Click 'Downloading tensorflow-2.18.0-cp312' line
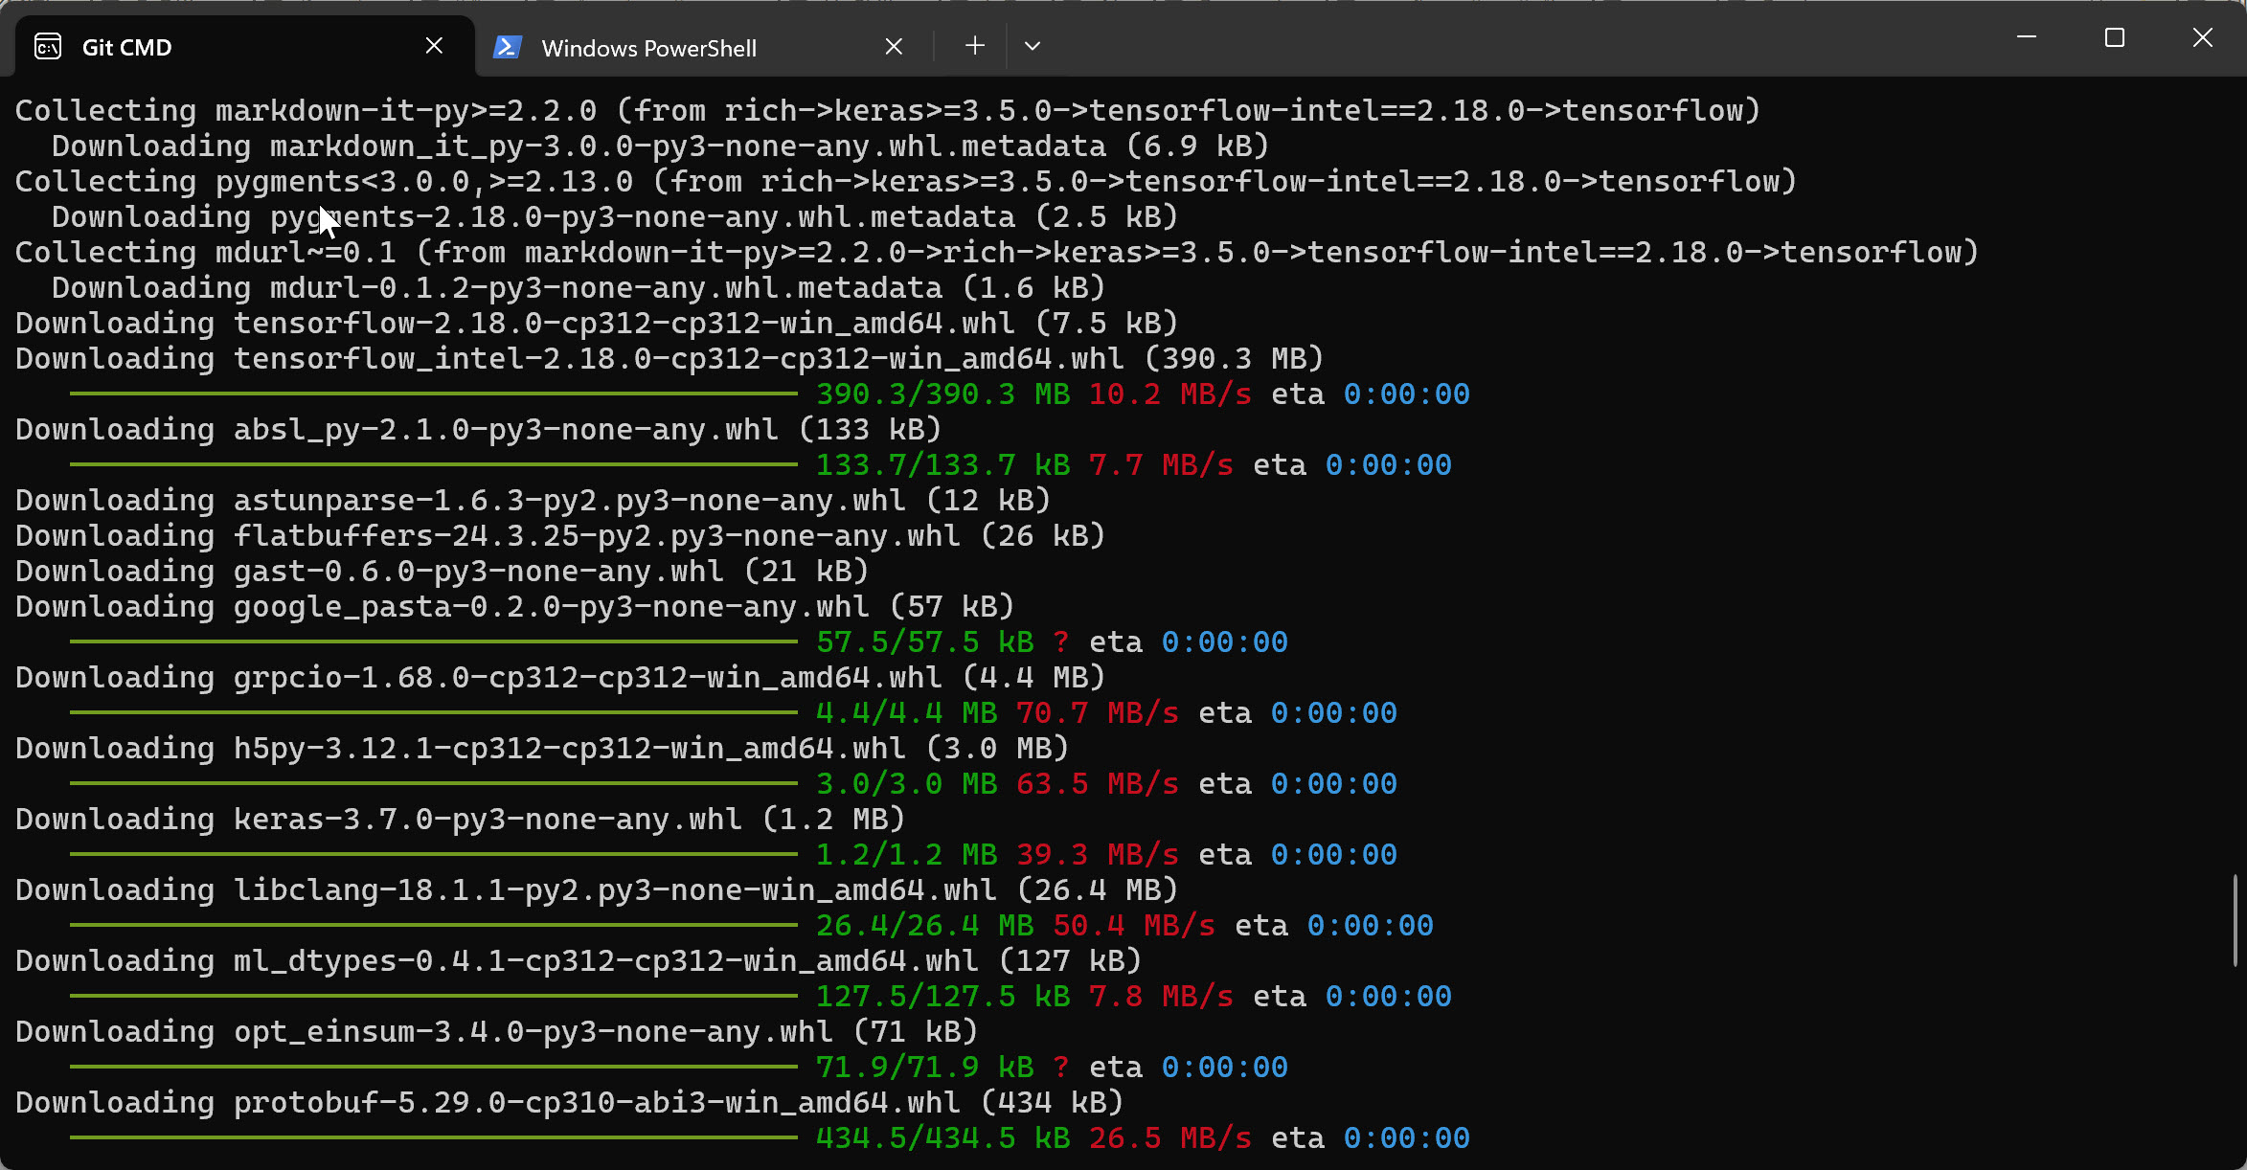 coord(597,323)
